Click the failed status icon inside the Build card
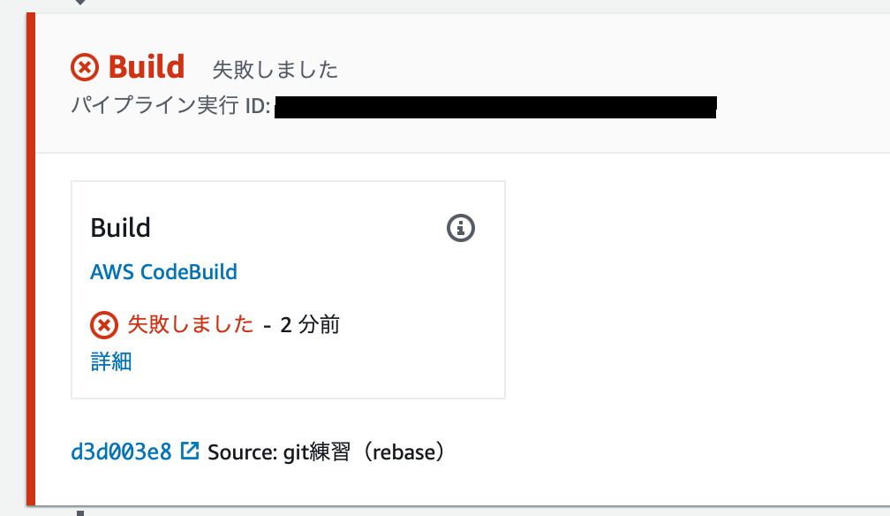The height and width of the screenshot is (516, 890). pos(103,324)
